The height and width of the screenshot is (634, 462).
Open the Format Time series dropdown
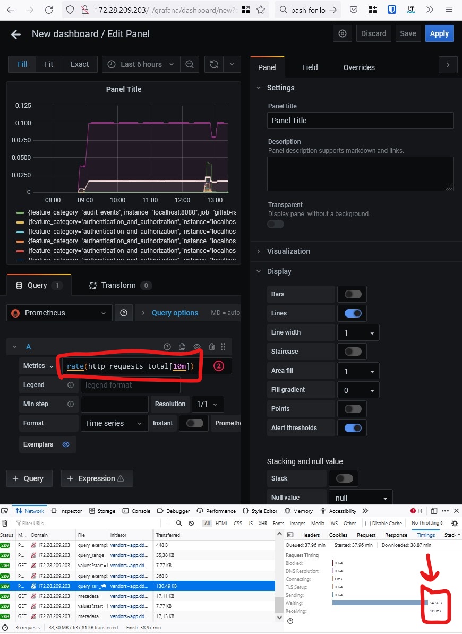[114, 423]
